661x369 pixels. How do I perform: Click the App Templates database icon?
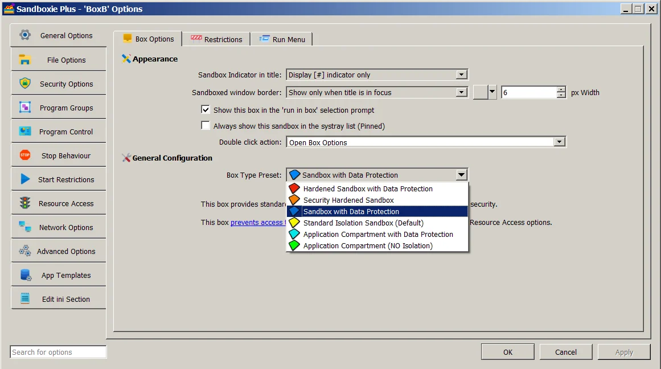[25, 275]
